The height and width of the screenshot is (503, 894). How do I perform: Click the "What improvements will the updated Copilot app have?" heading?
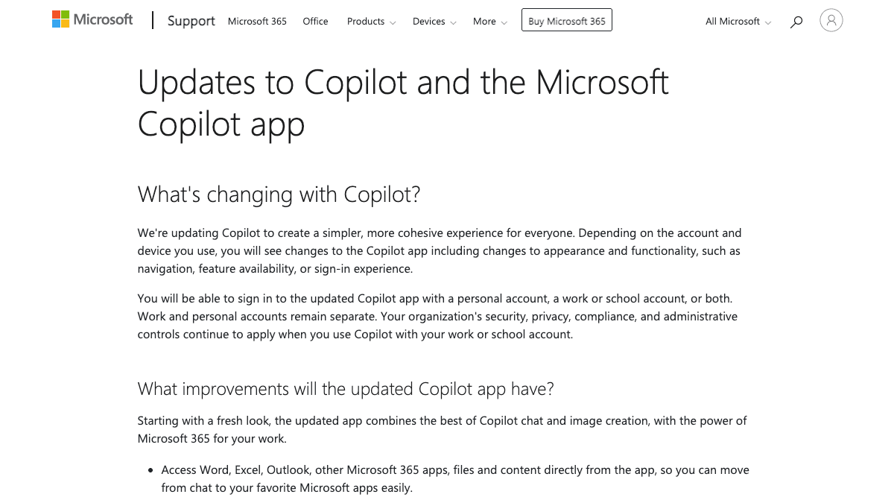click(346, 389)
